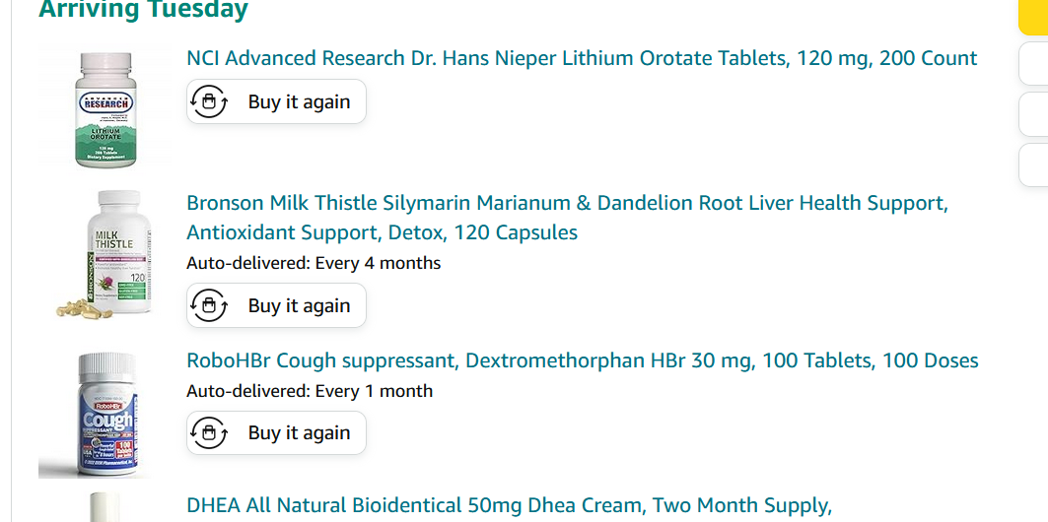Click the DHEA cream product thumbnail
Image resolution: width=1048 pixels, height=522 pixels.
click(105, 506)
